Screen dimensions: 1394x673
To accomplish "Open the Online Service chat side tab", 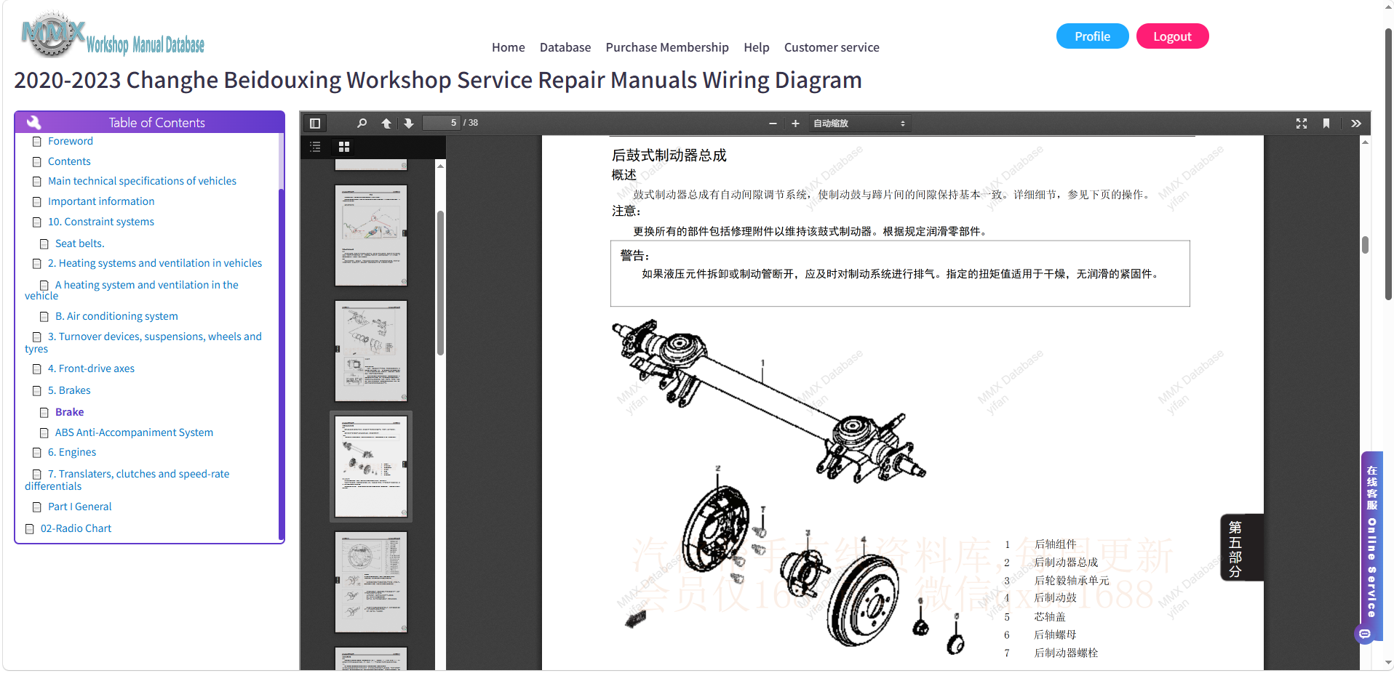I will [x=1371, y=541].
